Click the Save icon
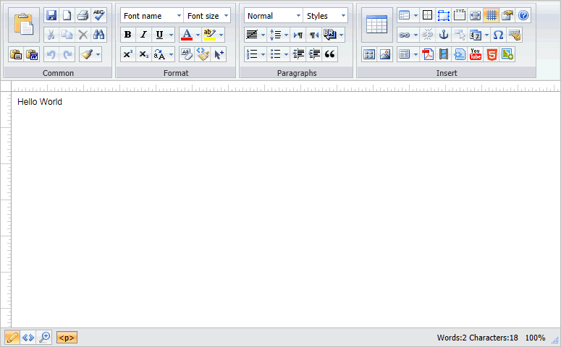 click(51, 15)
